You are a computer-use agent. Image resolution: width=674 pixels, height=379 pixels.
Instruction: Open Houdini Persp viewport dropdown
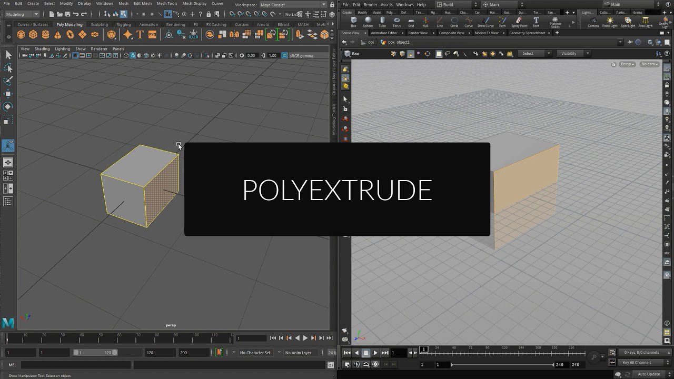point(628,64)
